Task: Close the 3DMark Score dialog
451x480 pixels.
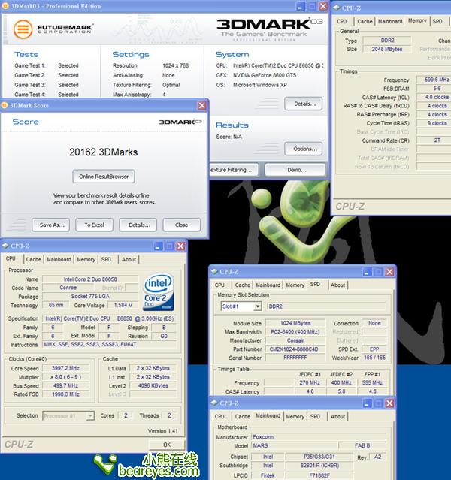Action: coord(202,106)
